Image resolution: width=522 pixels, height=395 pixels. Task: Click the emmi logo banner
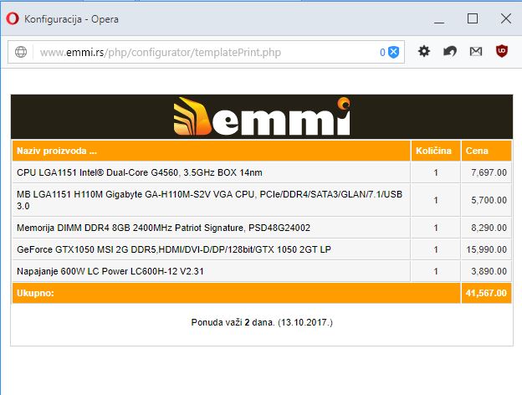click(262, 116)
